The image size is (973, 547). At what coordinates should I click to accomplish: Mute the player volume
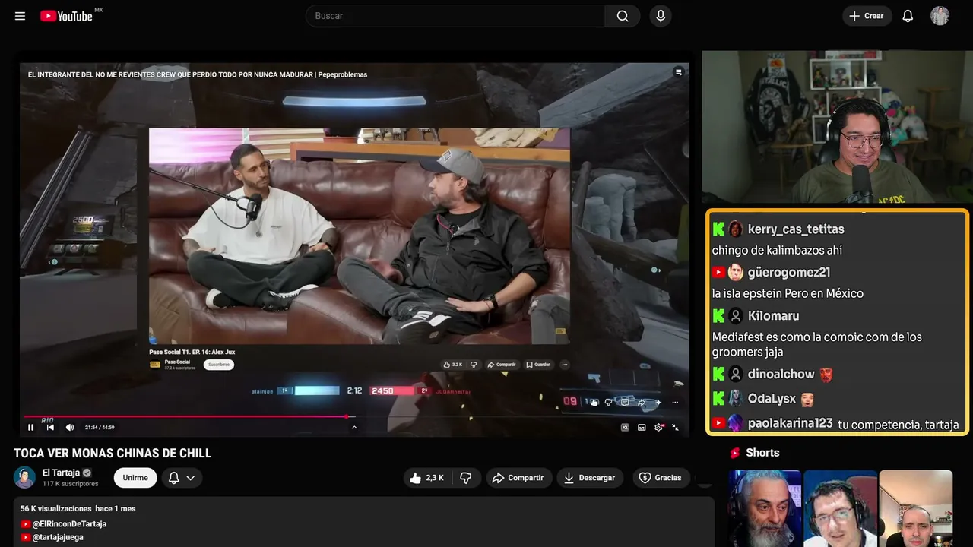[x=70, y=427]
